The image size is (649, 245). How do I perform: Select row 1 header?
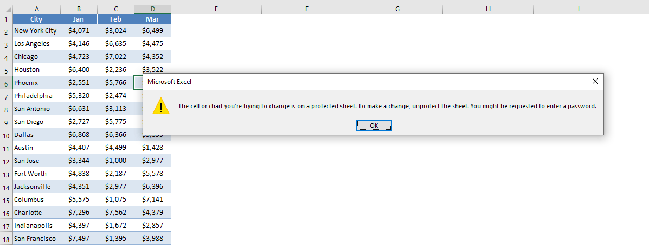coord(6,19)
